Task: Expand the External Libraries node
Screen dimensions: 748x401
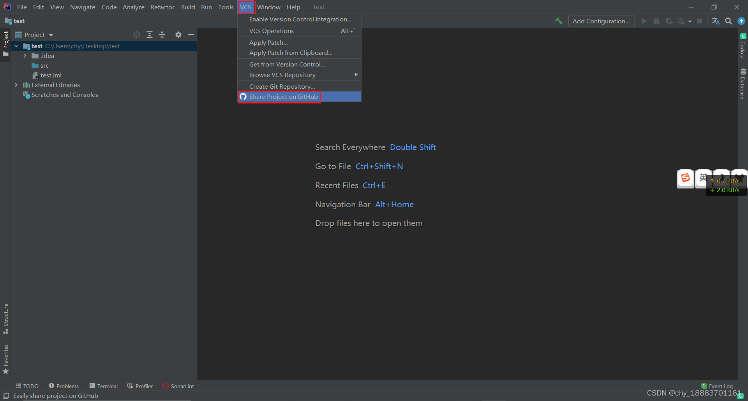Action: (x=16, y=85)
